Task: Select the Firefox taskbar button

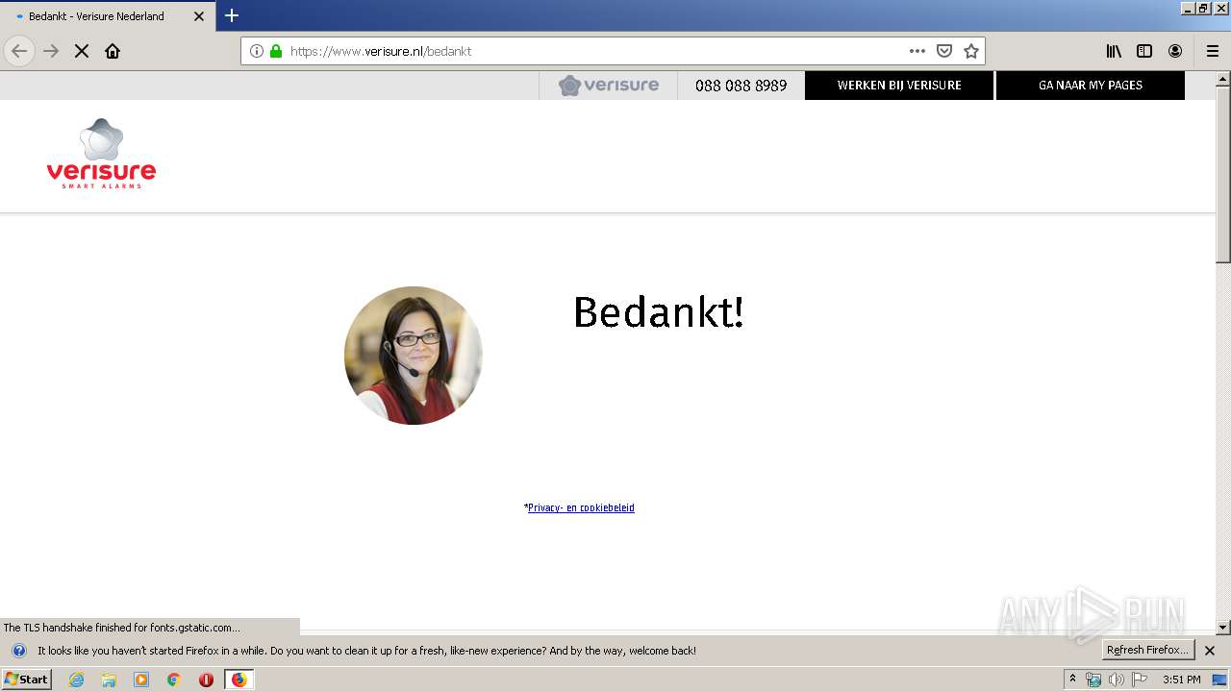Action: 239,680
